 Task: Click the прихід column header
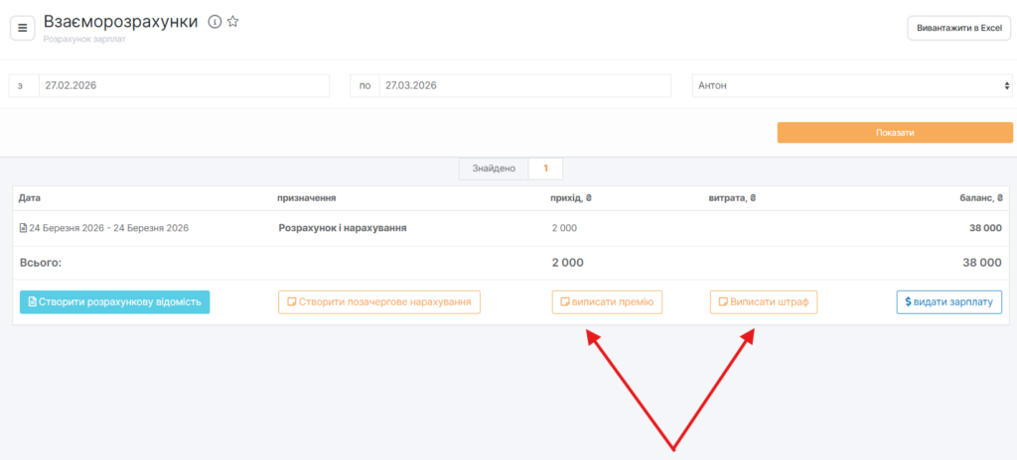(571, 198)
